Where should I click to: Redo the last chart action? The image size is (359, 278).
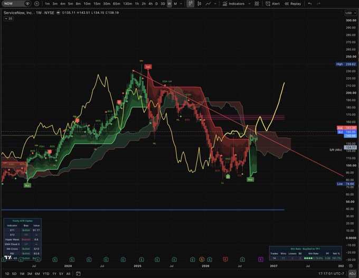click(318, 4)
